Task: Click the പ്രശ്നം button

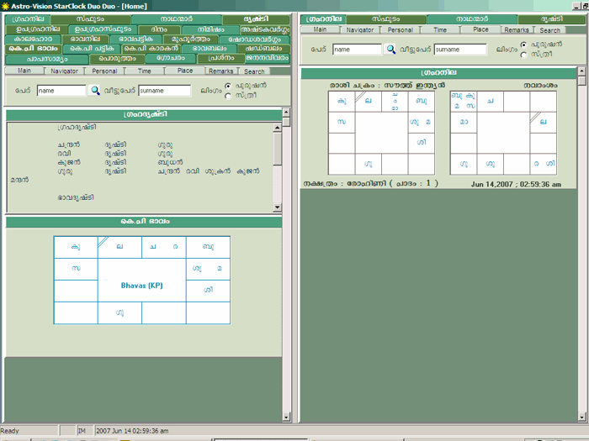Action: point(220,59)
